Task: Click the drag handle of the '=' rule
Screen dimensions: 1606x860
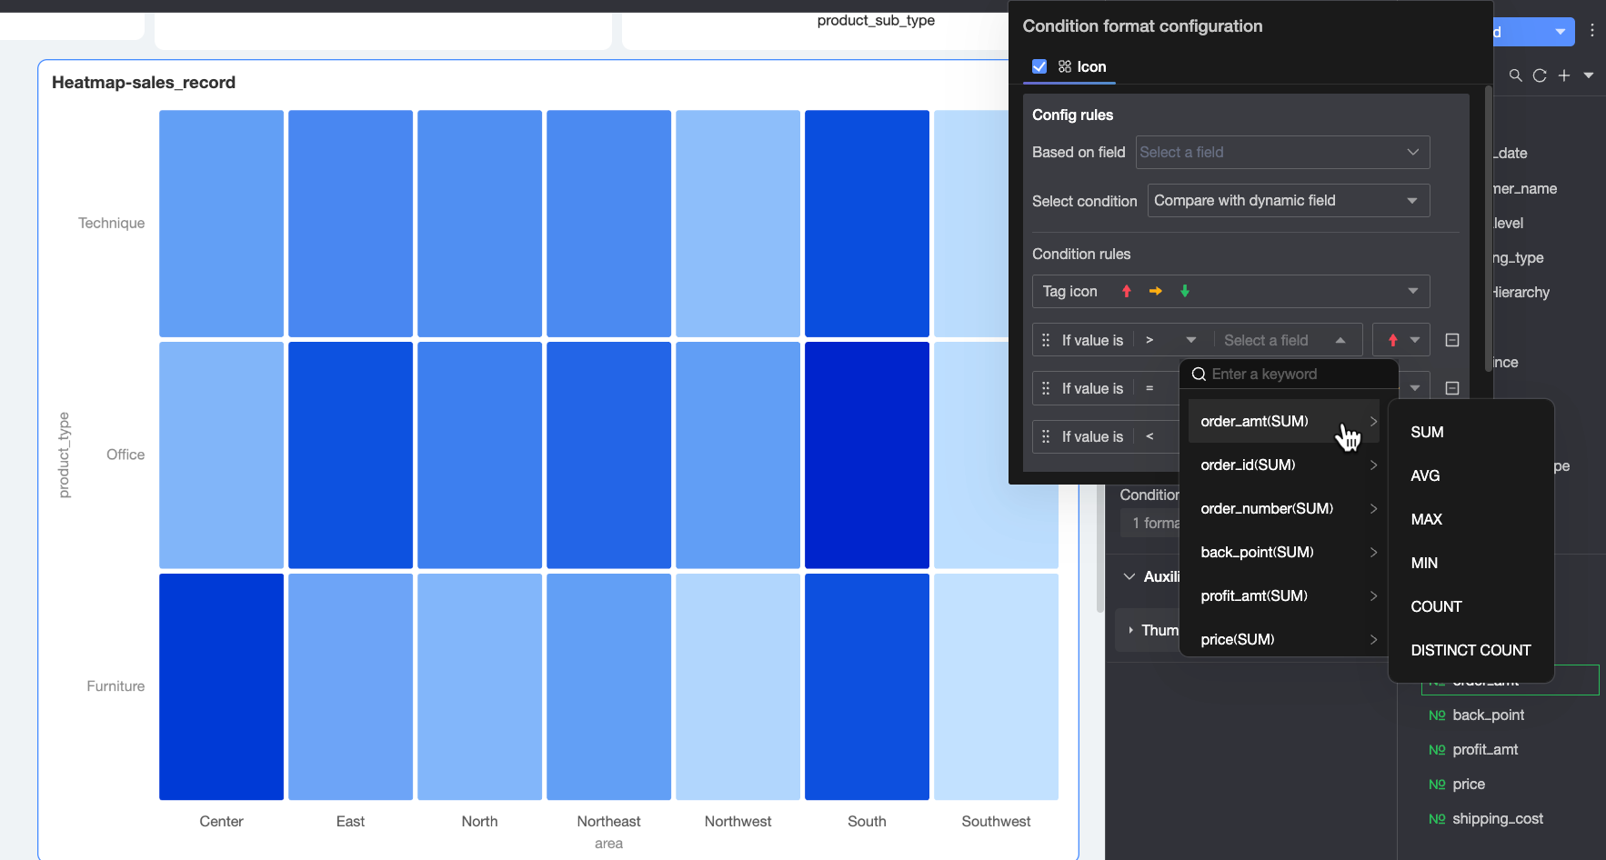Action: (x=1046, y=388)
